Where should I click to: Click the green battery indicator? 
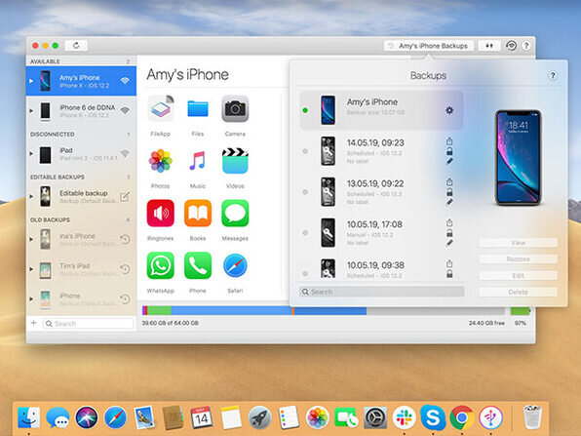click(x=520, y=311)
